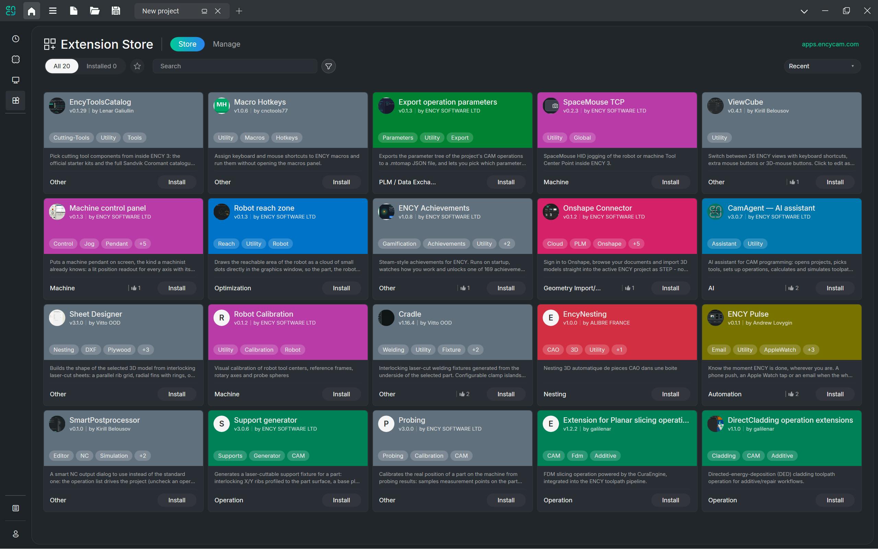Expand +5 tags on Machine control panel
This screenshot has width=878, height=549.
coord(143,244)
